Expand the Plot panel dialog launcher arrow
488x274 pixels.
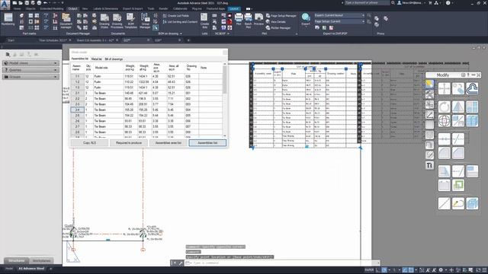pyautogui.click(x=297, y=33)
